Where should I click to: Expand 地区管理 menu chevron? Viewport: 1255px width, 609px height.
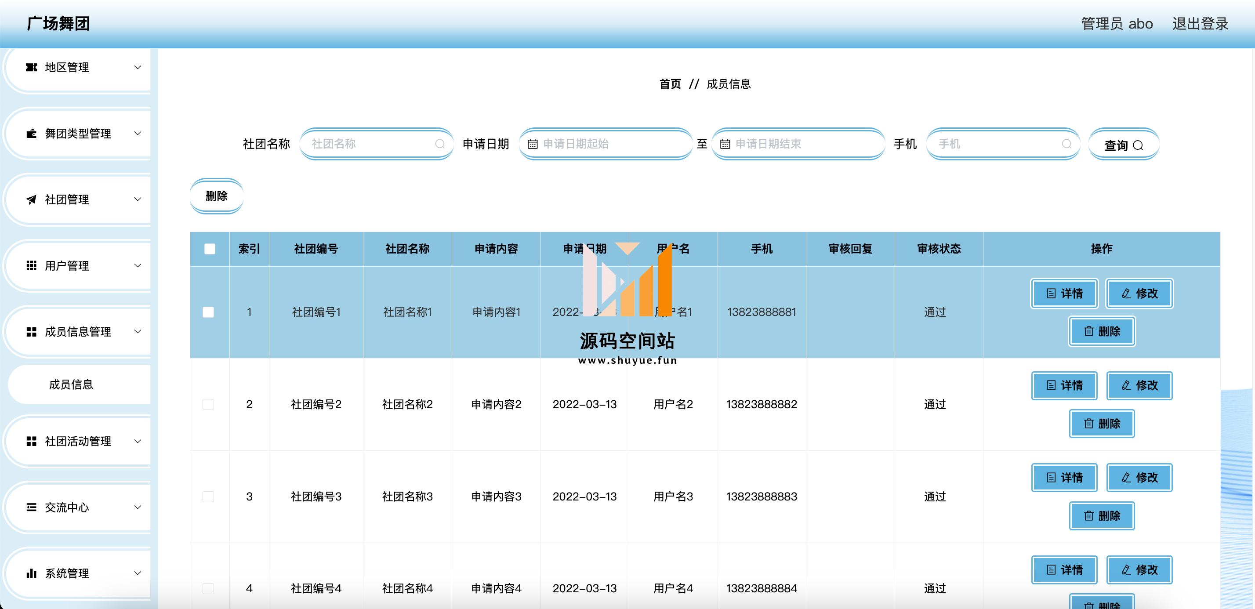138,67
